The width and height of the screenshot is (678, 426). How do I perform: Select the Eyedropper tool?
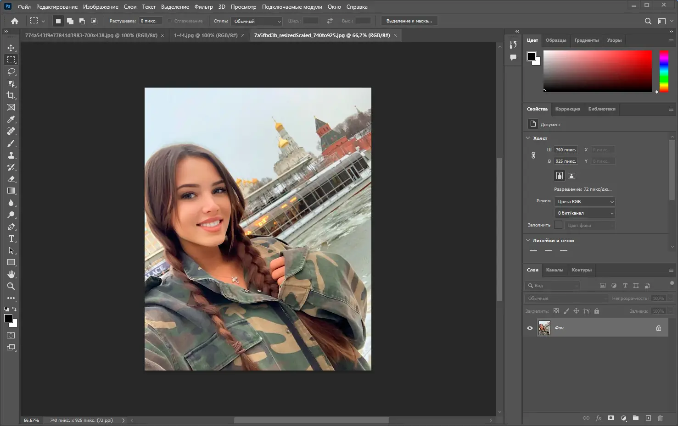pyautogui.click(x=11, y=119)
